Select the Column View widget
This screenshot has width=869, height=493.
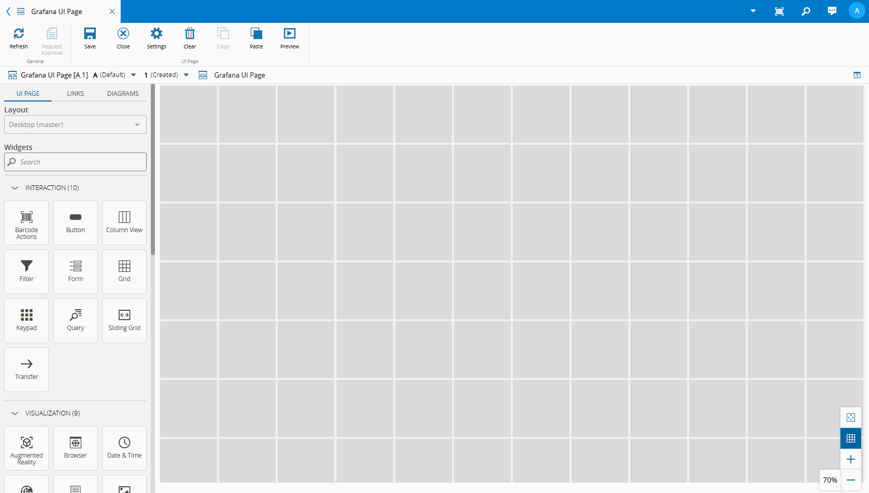(124, 223)
